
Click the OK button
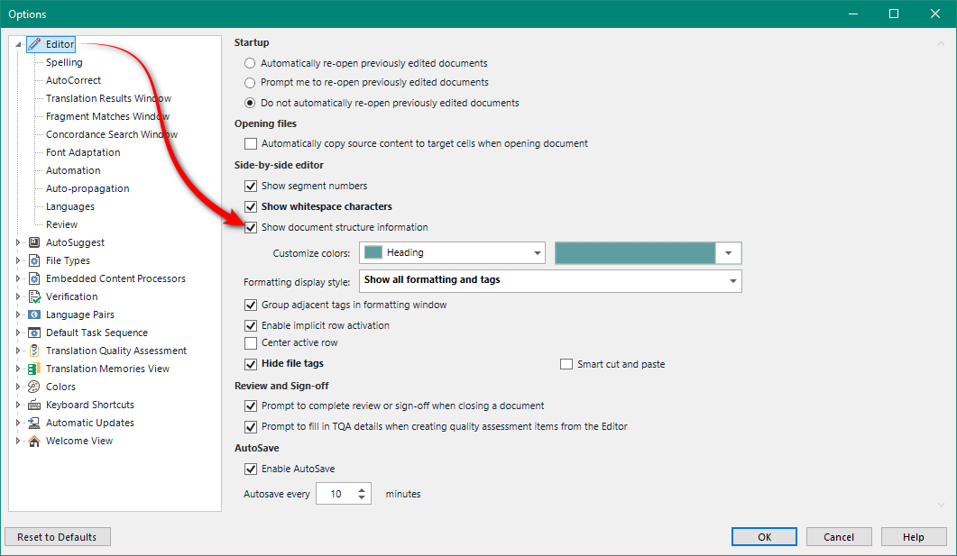click(x=764, y=537)
